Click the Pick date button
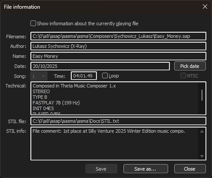This screenshot has width=212, height=178. click(x=190, y=66)
